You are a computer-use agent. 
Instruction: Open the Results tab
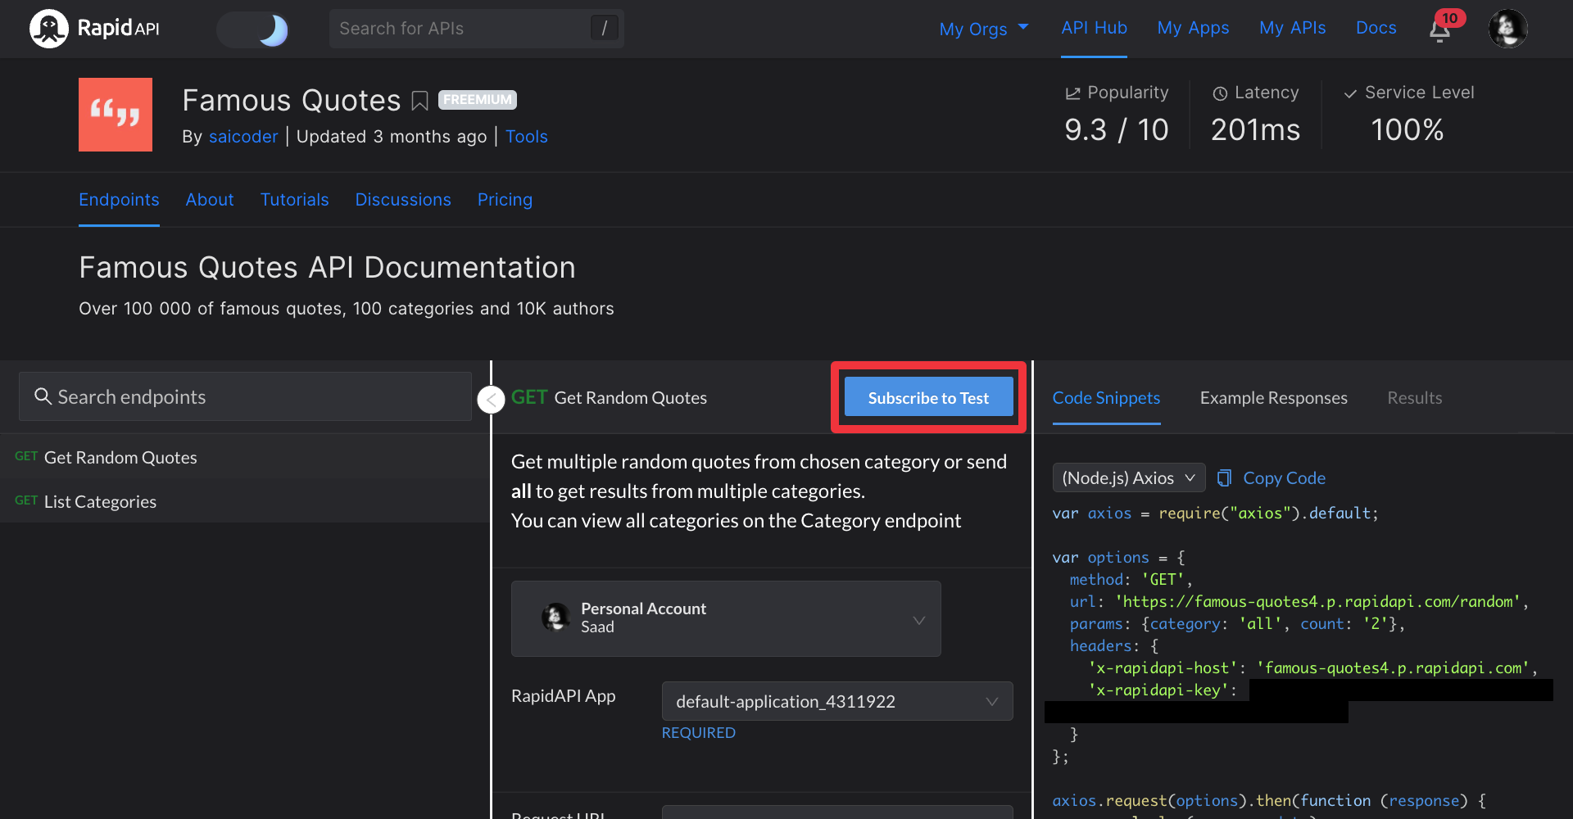pos(1415,398)
